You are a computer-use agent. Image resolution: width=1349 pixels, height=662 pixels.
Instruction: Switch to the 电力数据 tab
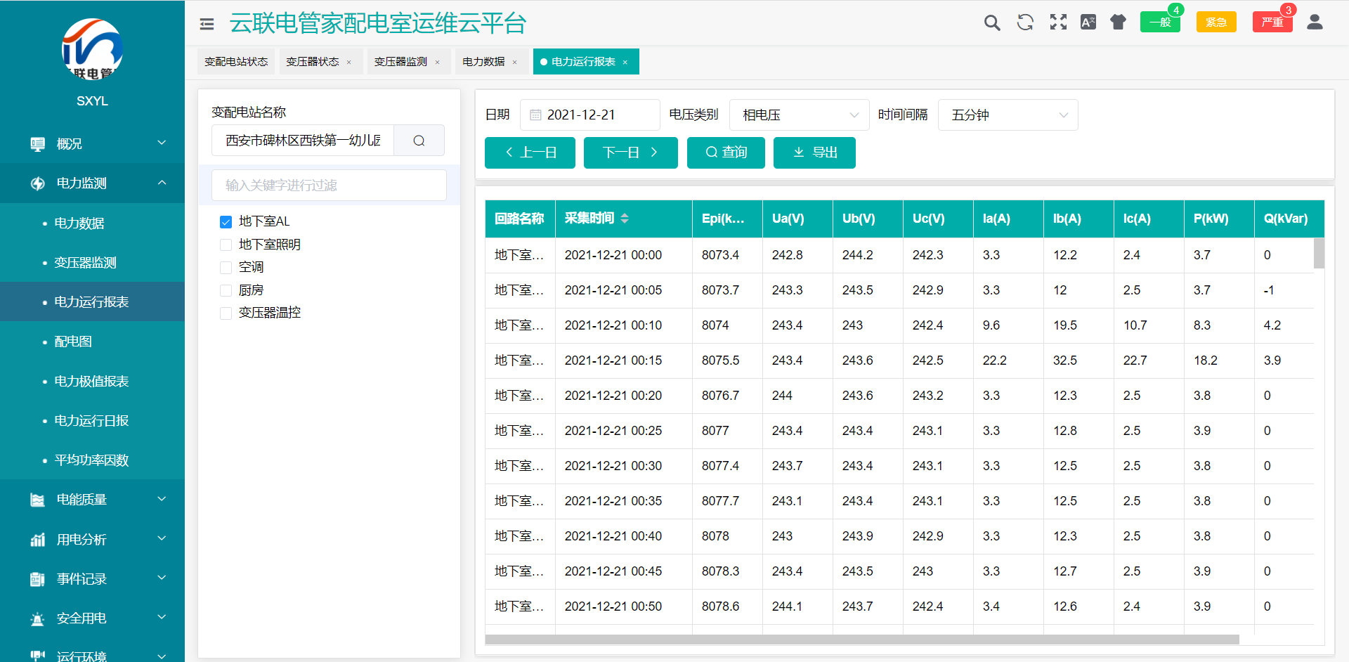click(x=485, y=61)
